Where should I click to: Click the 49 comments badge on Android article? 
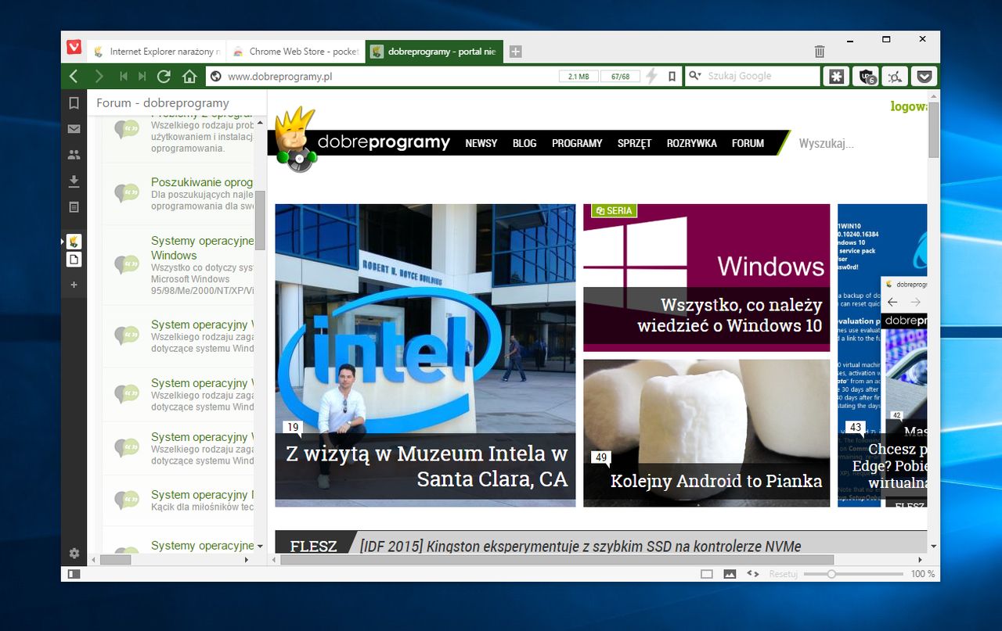point(601,457)
